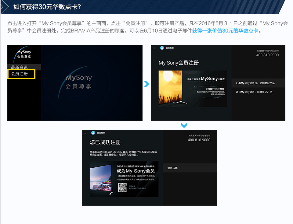The height and width of the screenshot is (224, 293).
Task: Select the 会员注册 menu item
Action: [21, 74]
